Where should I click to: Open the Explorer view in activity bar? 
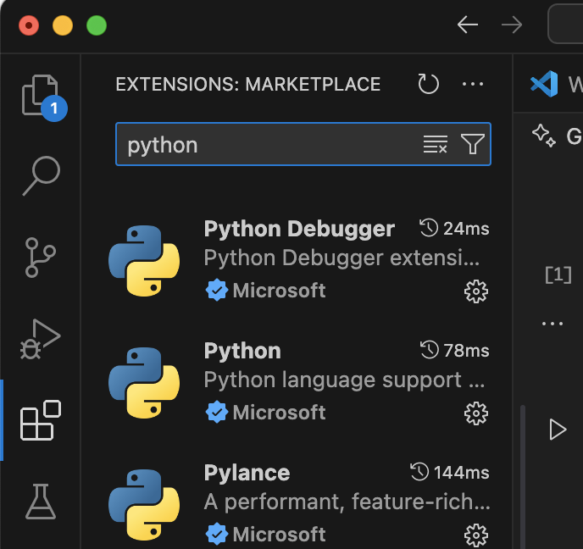point(41,97)
